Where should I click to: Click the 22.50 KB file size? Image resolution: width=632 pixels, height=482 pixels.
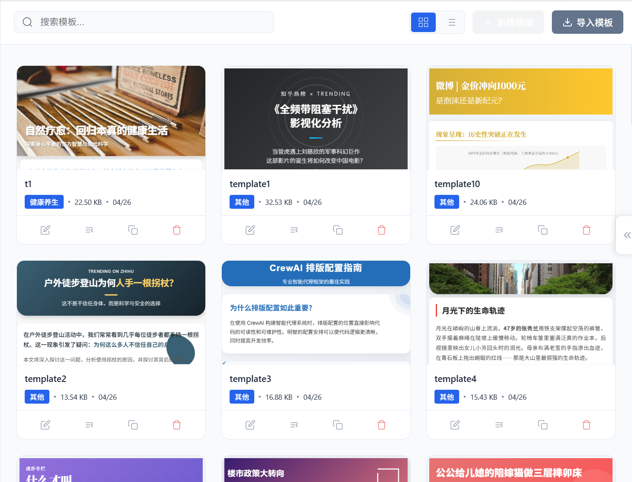(x=88, y=202)
